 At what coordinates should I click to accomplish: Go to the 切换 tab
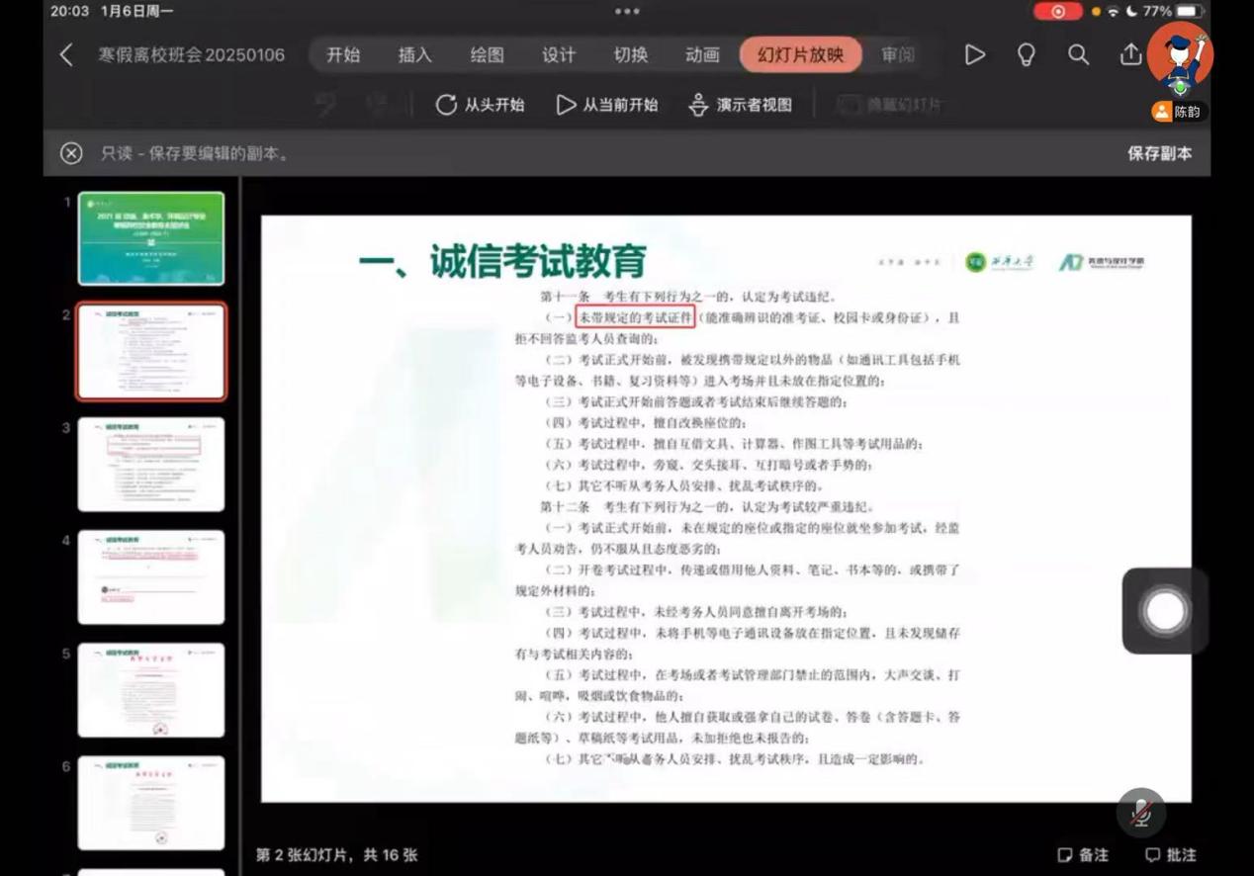pos(631,54)
